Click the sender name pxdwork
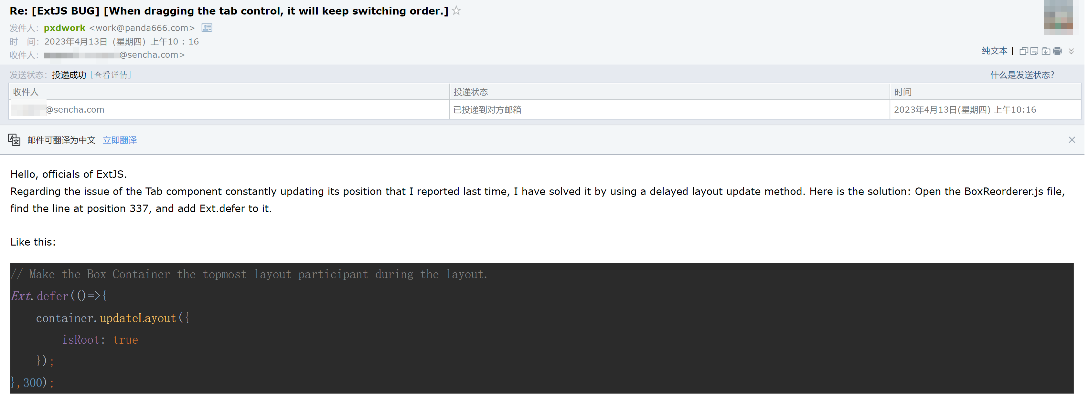1089x404 pixels. click(x=64, y=28)
